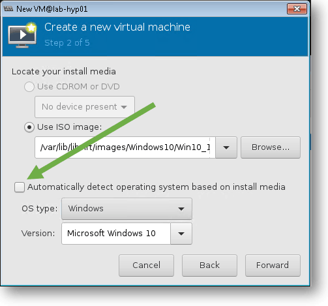Enable automatic operating system detection checkbox
This screenshot has height=306, width=328.
pos(20,187)
